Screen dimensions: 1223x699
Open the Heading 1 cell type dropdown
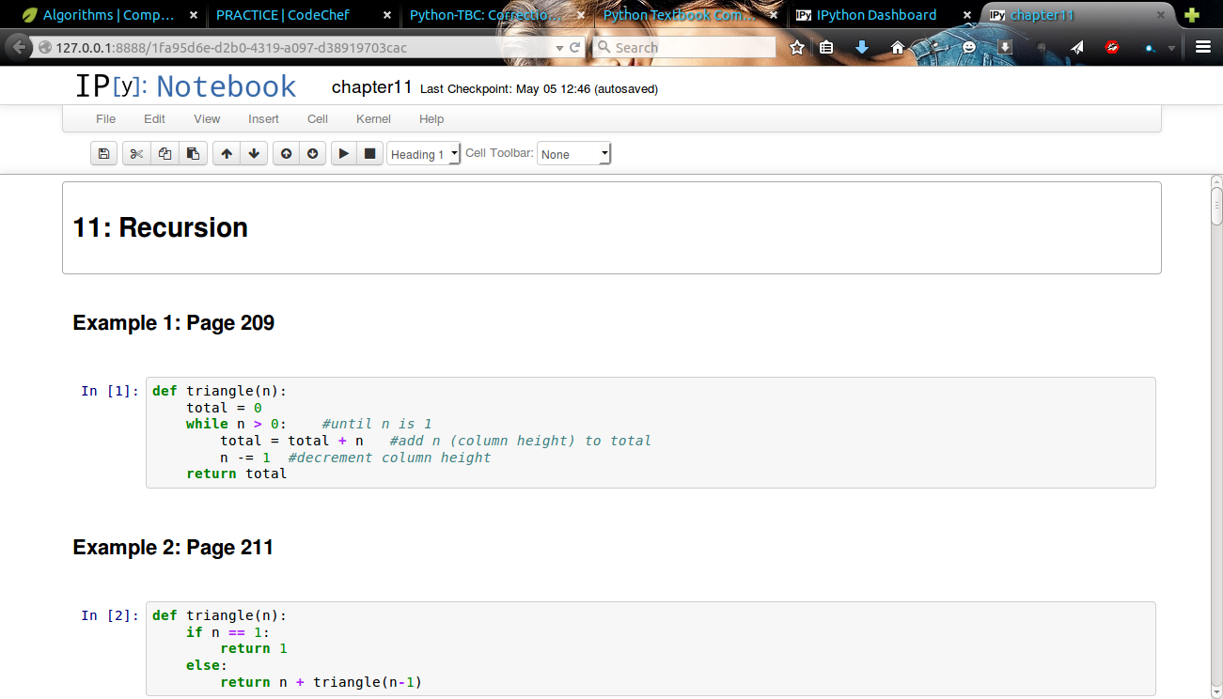point(423,154)
